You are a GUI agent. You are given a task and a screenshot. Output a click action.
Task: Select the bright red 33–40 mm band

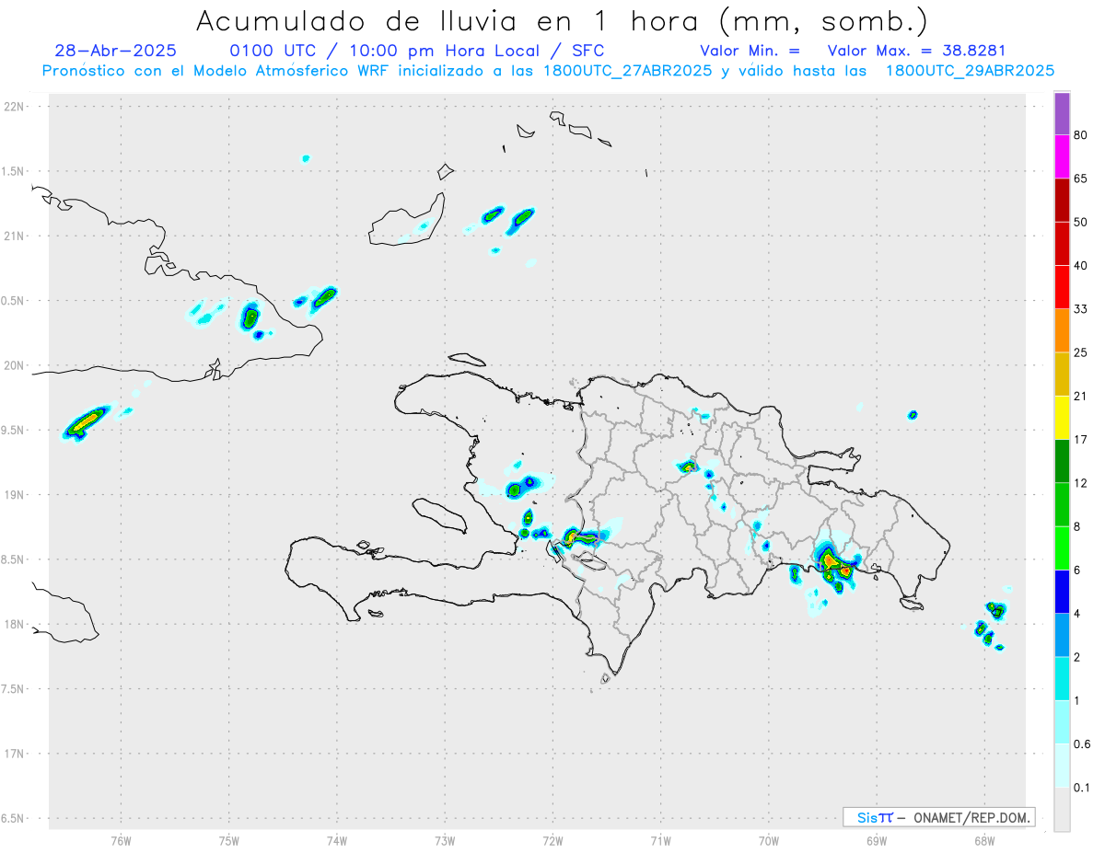tap(1062, 287)
